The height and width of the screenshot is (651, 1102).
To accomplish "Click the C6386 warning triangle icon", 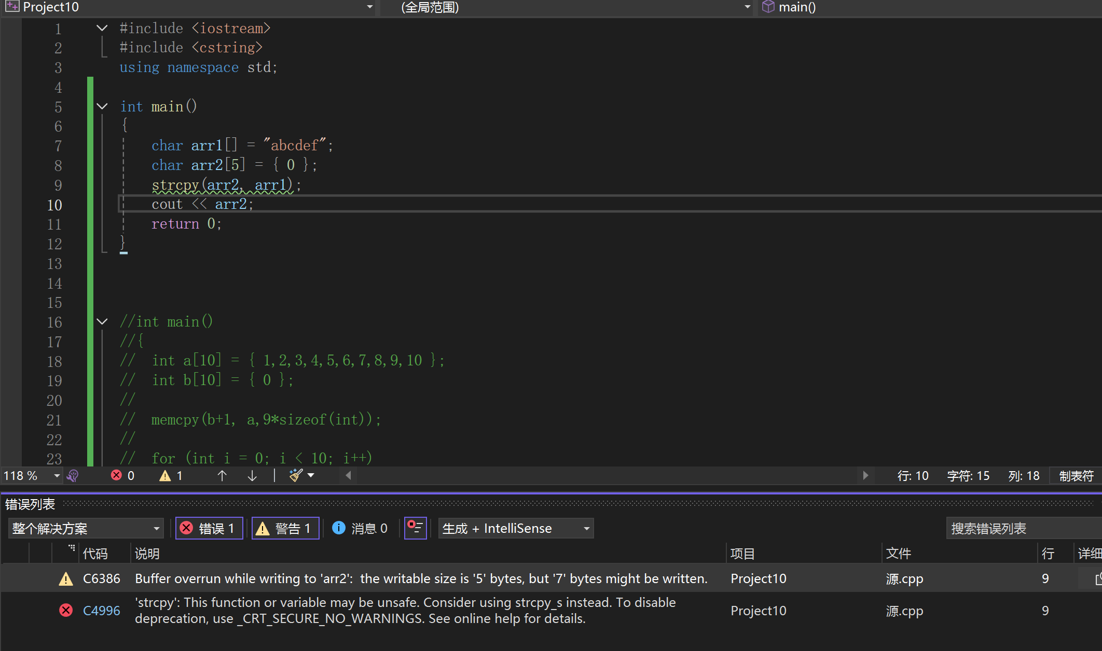I will 66,578.
